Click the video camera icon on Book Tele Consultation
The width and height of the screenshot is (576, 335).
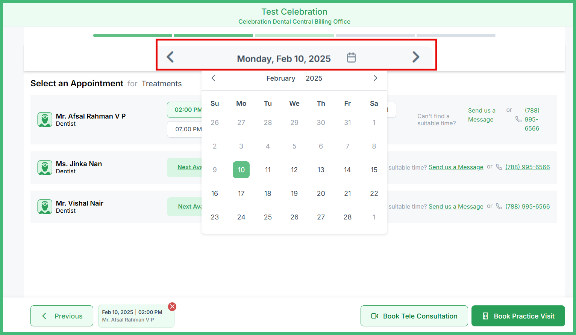coord(374,316)
